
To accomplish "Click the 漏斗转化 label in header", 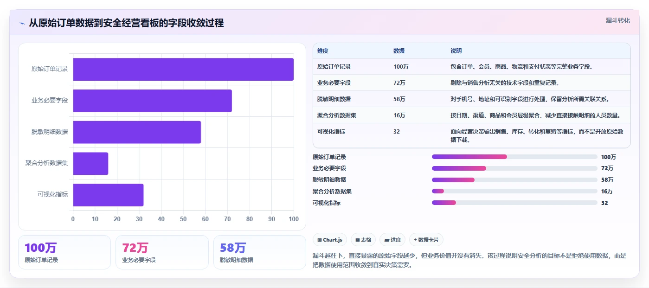I will pos(617,20).
